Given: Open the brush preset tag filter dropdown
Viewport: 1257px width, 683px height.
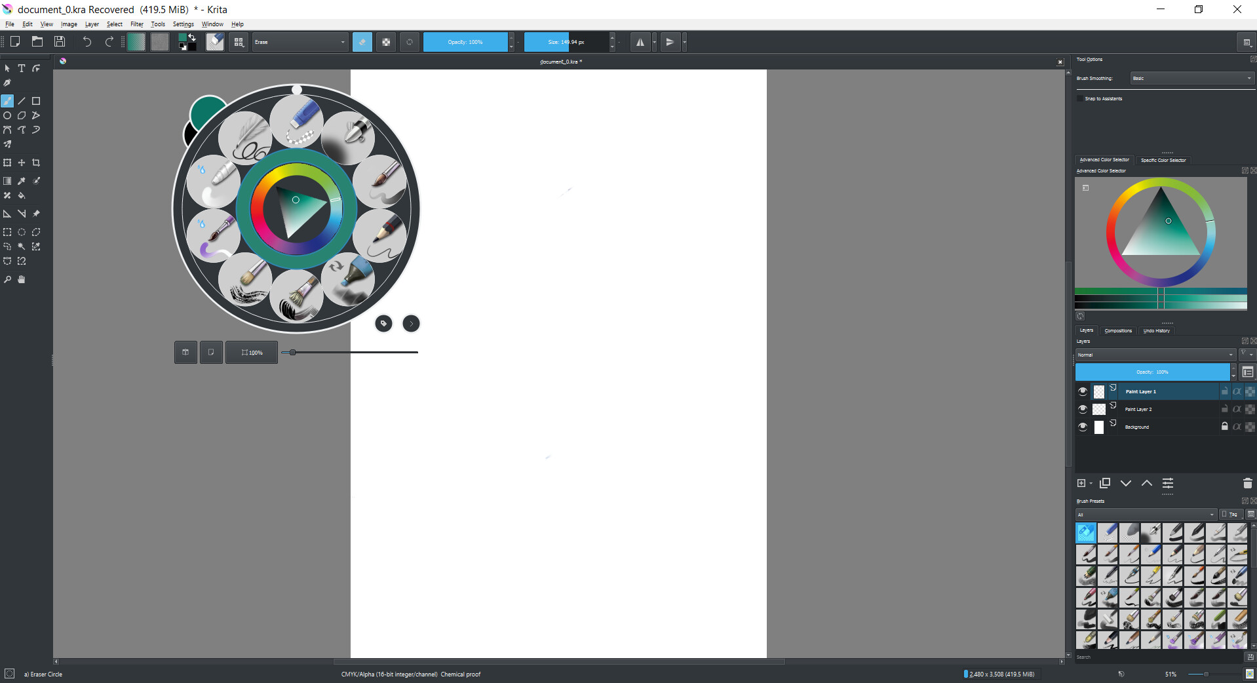Looking at the screenshot, I should 1146,515.
